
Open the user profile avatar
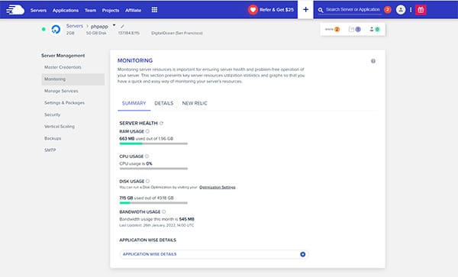click(x=401, y=10)
